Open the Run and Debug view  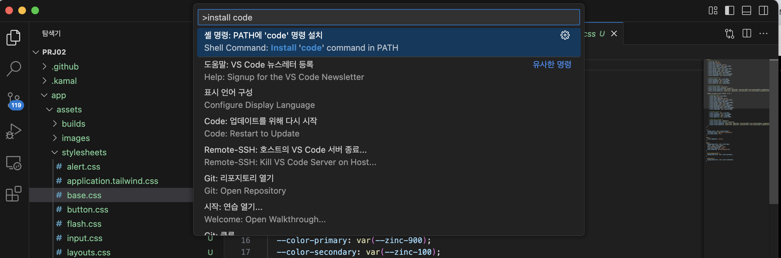click(x=14, y=131)
